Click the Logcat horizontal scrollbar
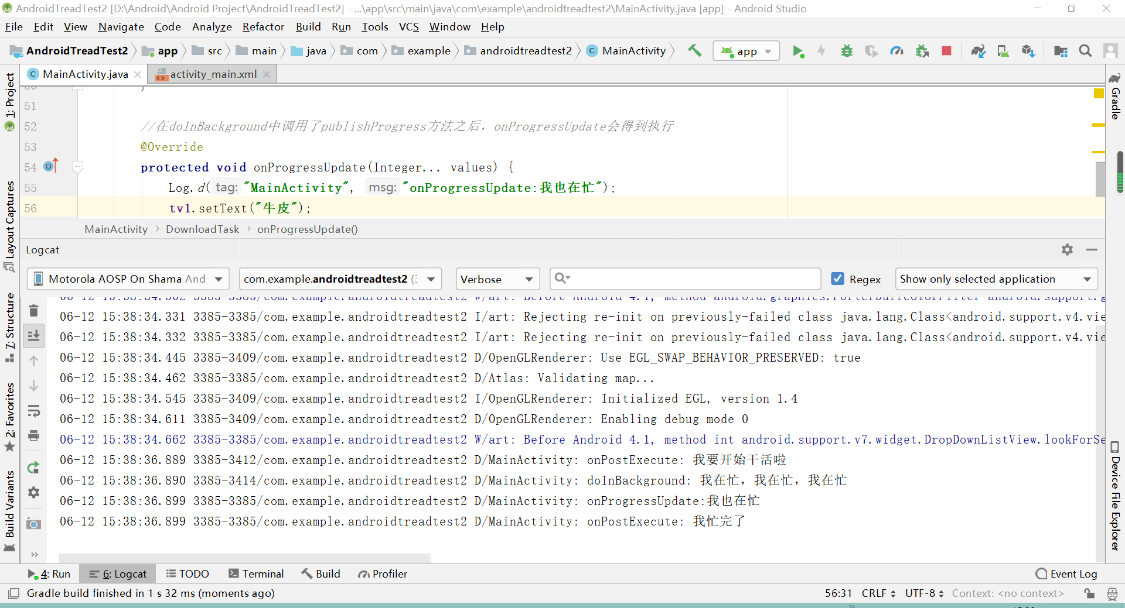Viewport: 1125px width, 608px height. [245, 558]
